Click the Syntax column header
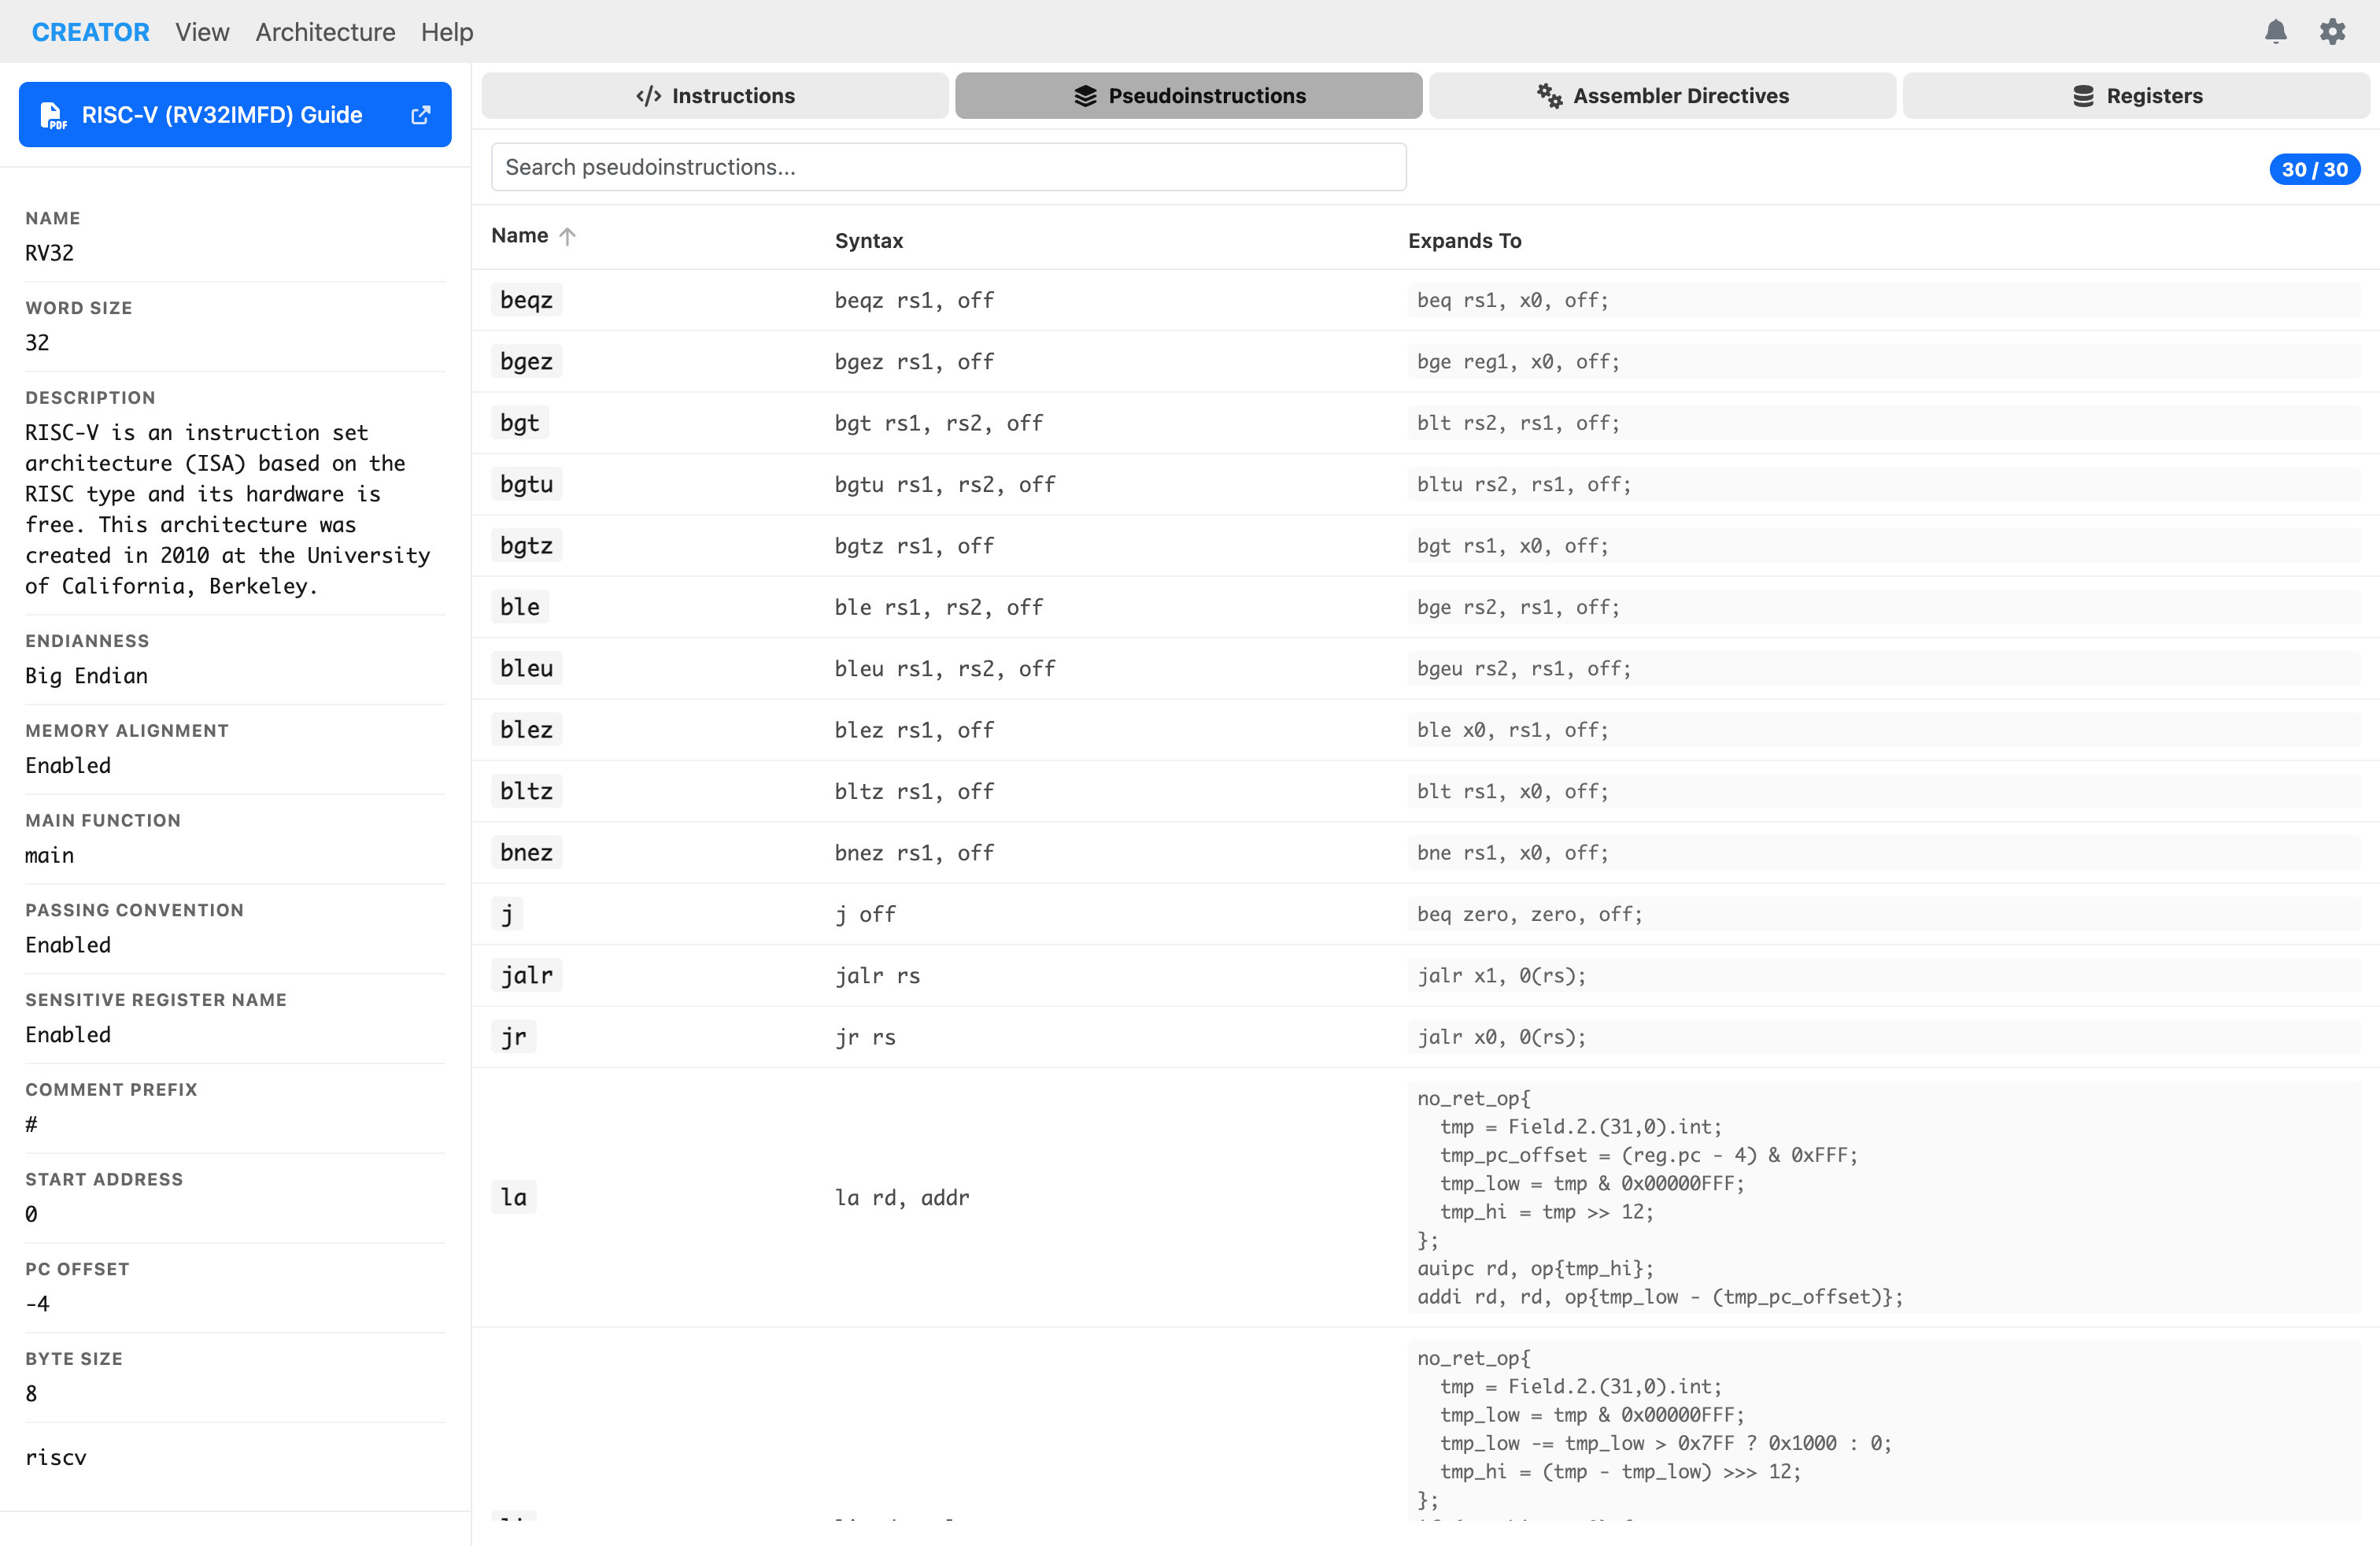Viewport: 2380px width, 1546px height. point(868,241)
